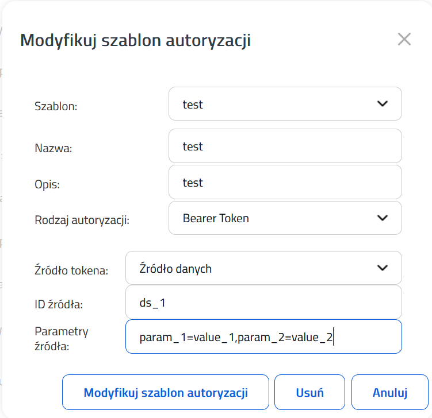Focus the Nazwa text field
This screenshot has height=418, width=432.
click(285, 146)
